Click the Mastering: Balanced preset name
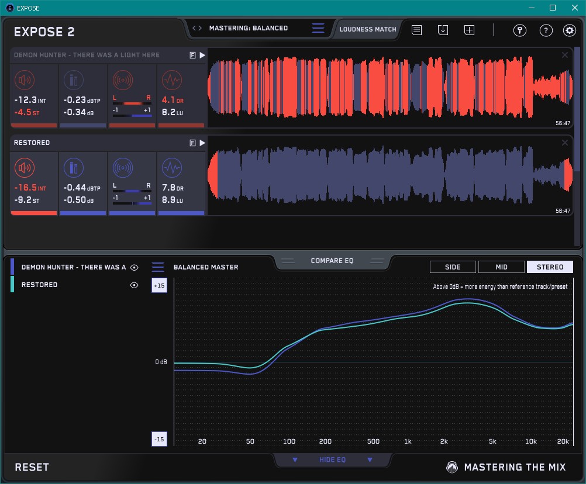 [x=248, y=28]
